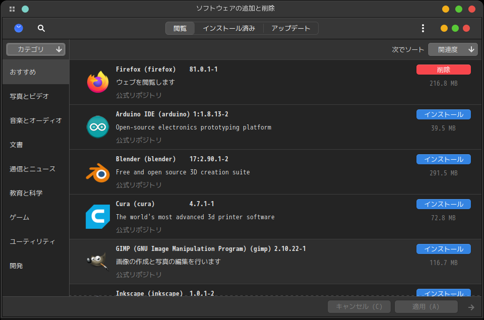
Task: Click the Blender (blender) title text
Action: coord(146,159)
